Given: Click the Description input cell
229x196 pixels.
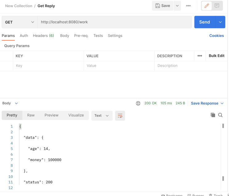Looking at the screenshot, I should click(191, 66).
